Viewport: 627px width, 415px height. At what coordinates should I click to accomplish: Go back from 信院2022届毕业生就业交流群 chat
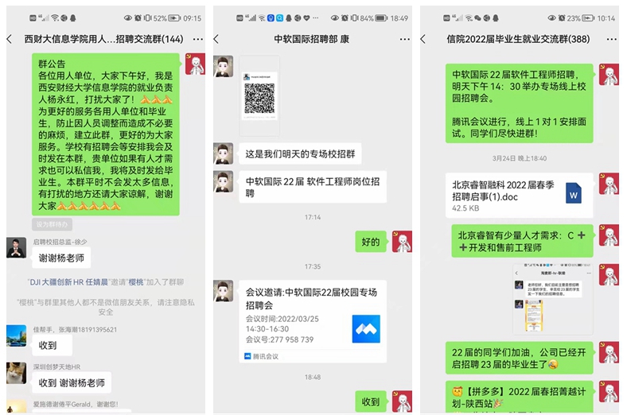tap(423, 39)
